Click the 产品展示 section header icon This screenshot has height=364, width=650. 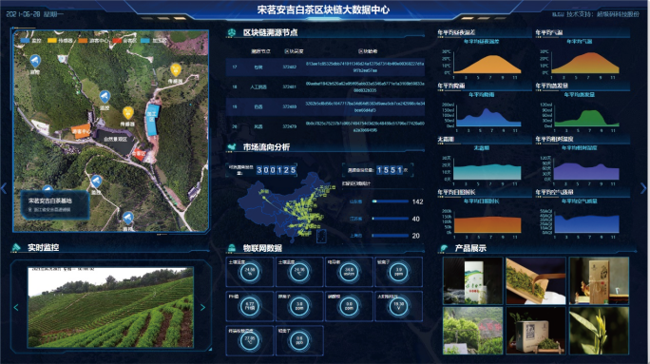(x=444, y=248)
